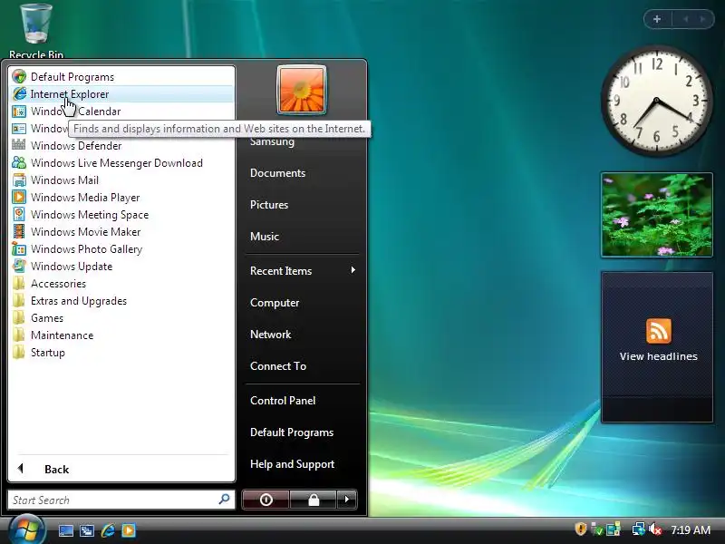Expand the Recent Items submenu
The height and width of the screenshot is (544, 725).
point(302,270)
